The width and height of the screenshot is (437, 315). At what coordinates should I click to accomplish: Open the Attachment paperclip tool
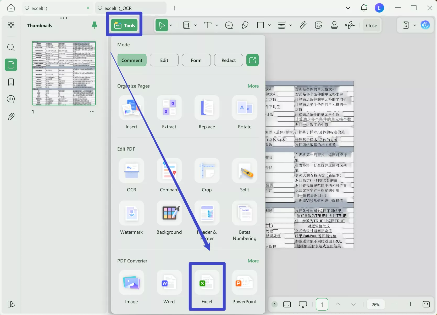point(303,25)
